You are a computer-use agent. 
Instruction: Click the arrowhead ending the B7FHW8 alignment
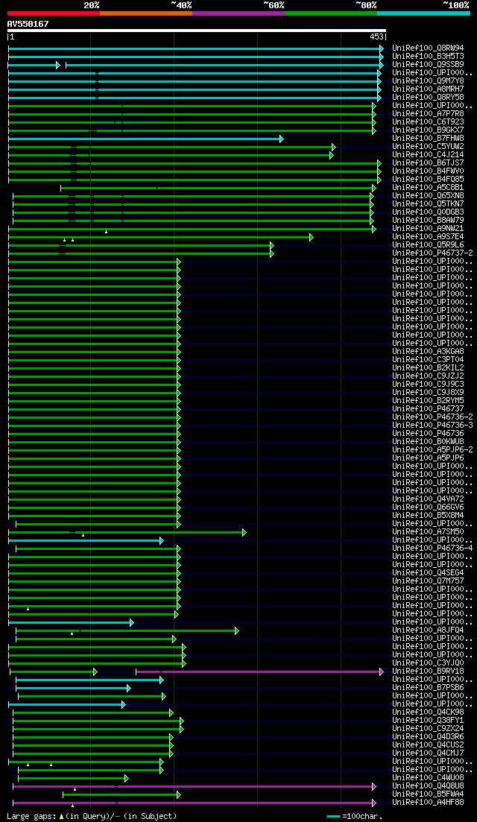(x=282, y=139)
